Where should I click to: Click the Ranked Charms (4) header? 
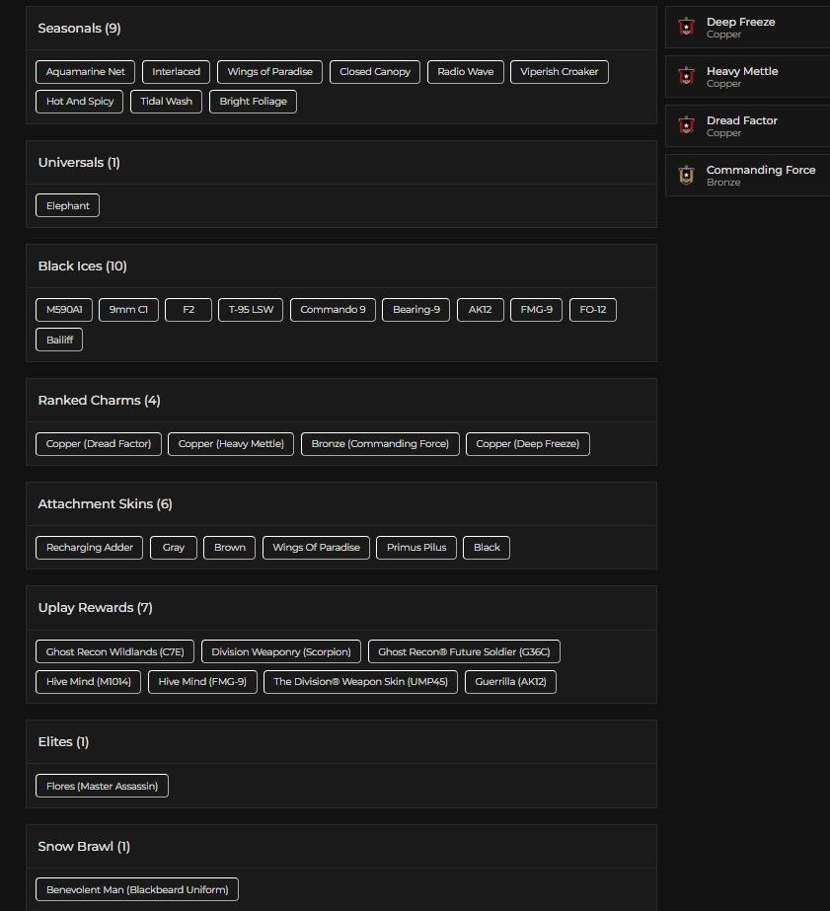click(x=99, y=401)
